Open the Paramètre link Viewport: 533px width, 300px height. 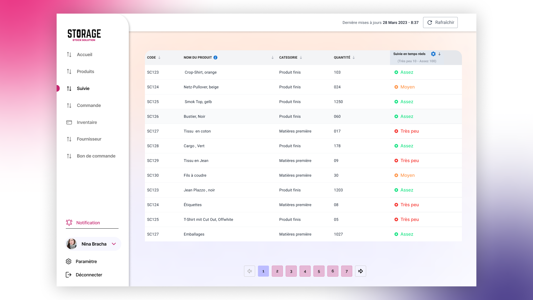pos(86,261)
